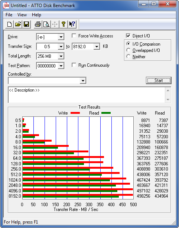Click the Print toolbar icon
179x228 pixels.
point(38,24)
